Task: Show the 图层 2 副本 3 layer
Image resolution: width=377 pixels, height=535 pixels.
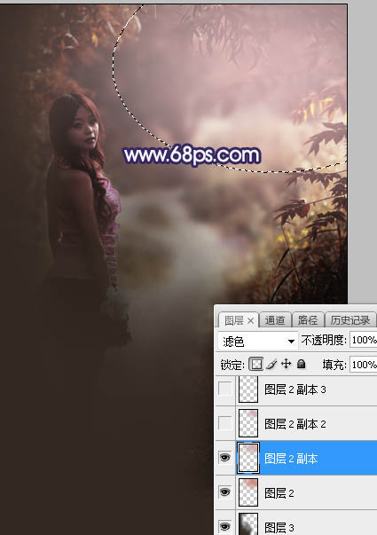Action: (x=224, y=389)
